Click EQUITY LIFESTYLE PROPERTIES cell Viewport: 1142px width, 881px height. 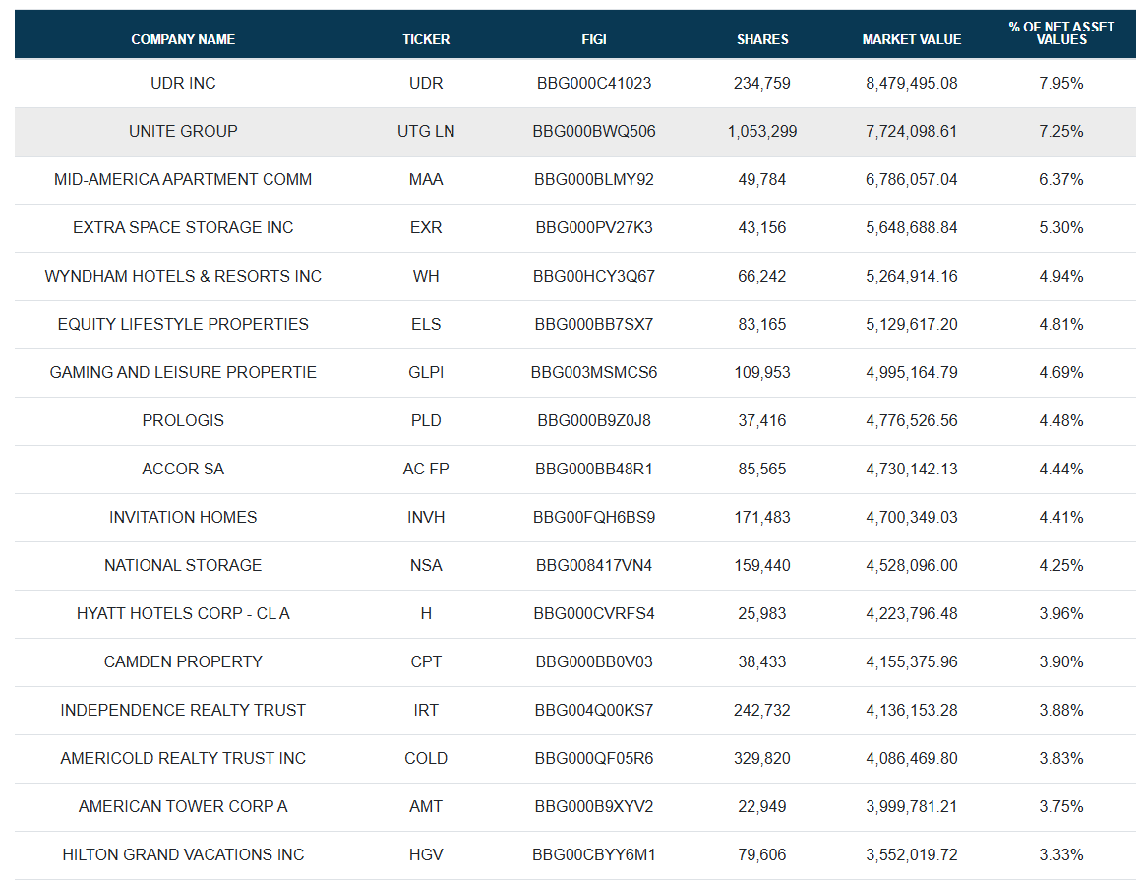click(x=183, y=324)
